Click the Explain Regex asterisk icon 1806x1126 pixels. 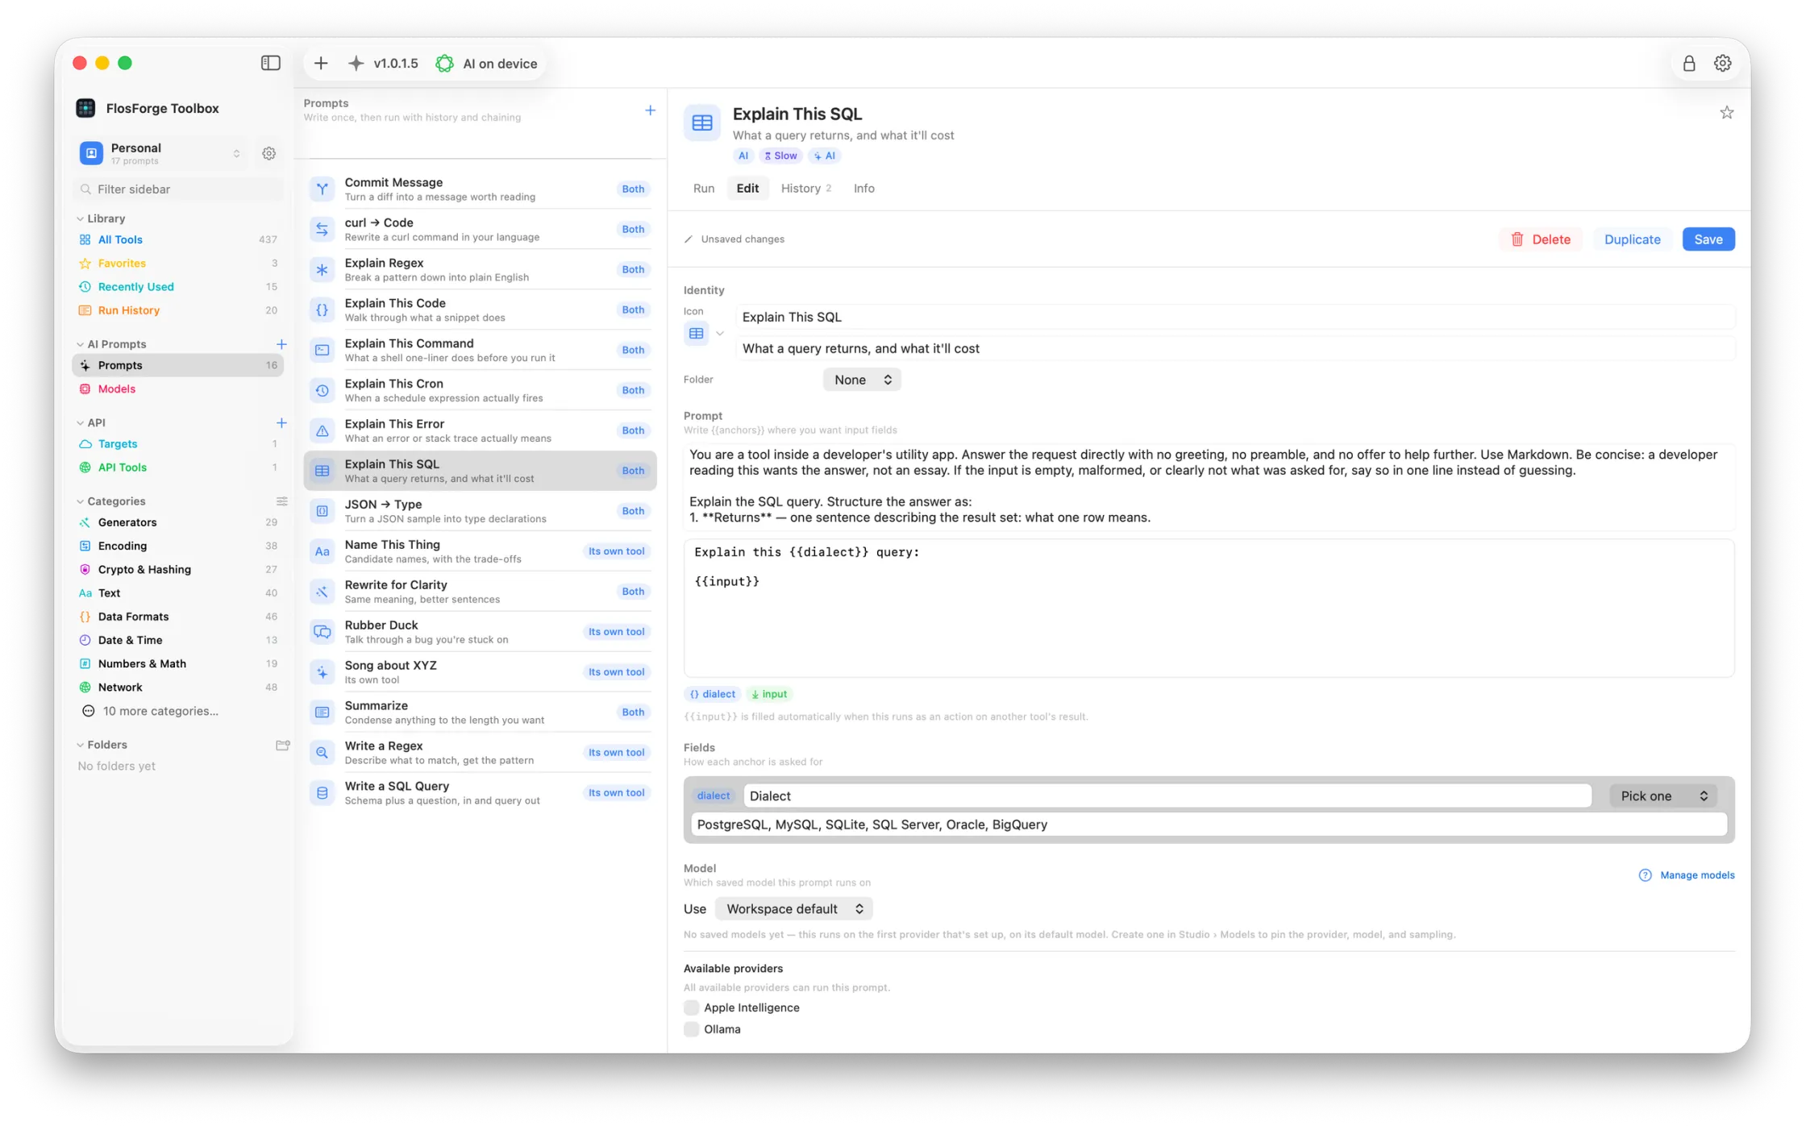(322, 269)
